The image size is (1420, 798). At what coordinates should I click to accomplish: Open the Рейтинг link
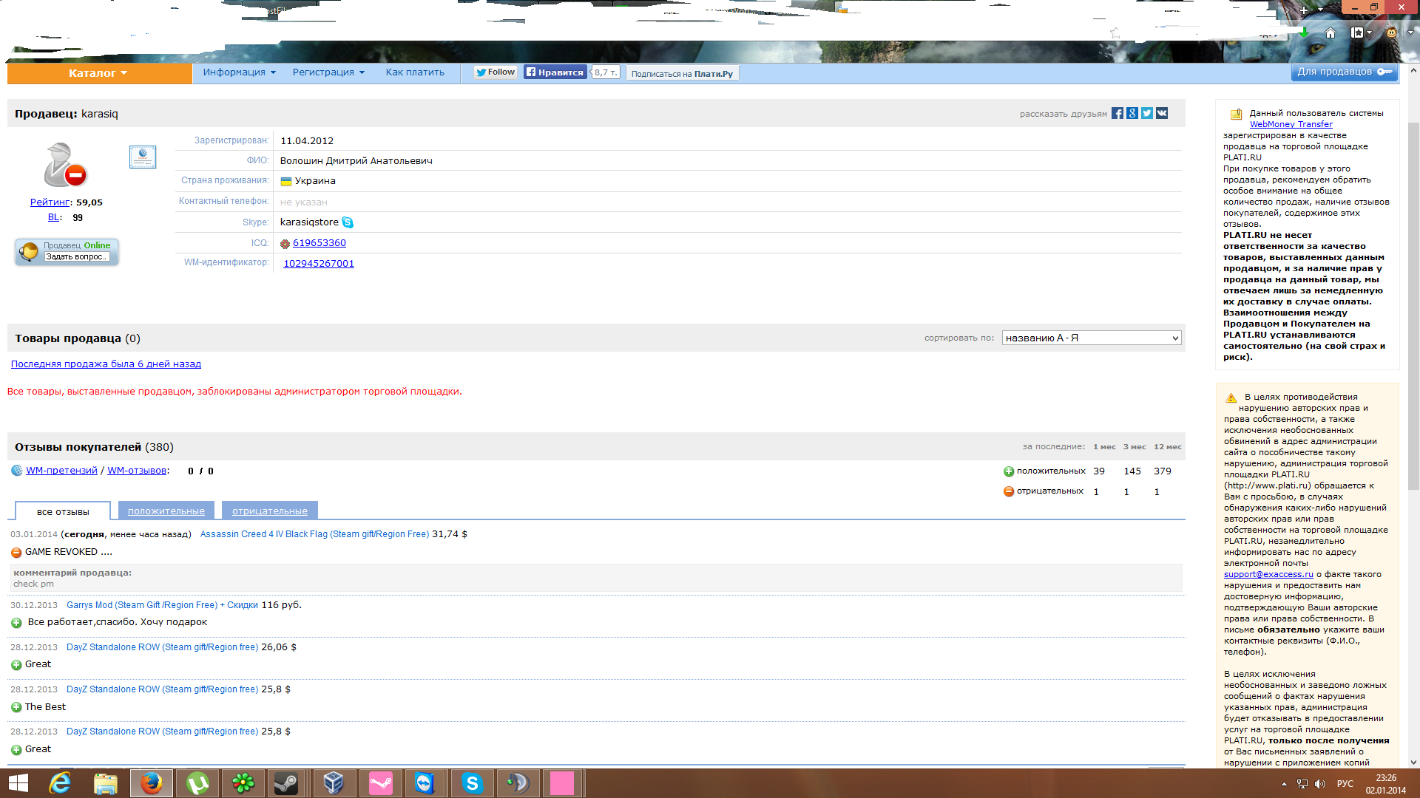[50, 202]
